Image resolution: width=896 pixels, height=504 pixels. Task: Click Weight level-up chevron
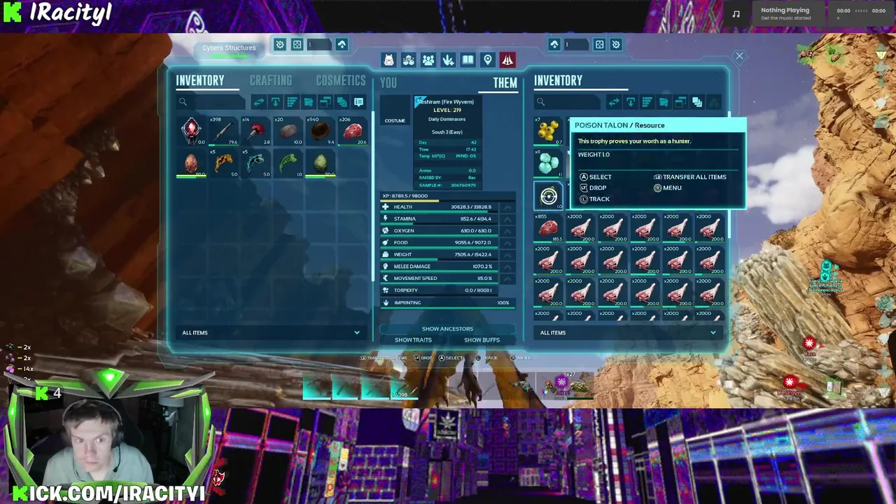pyautogui.click(x=507, y=255)
